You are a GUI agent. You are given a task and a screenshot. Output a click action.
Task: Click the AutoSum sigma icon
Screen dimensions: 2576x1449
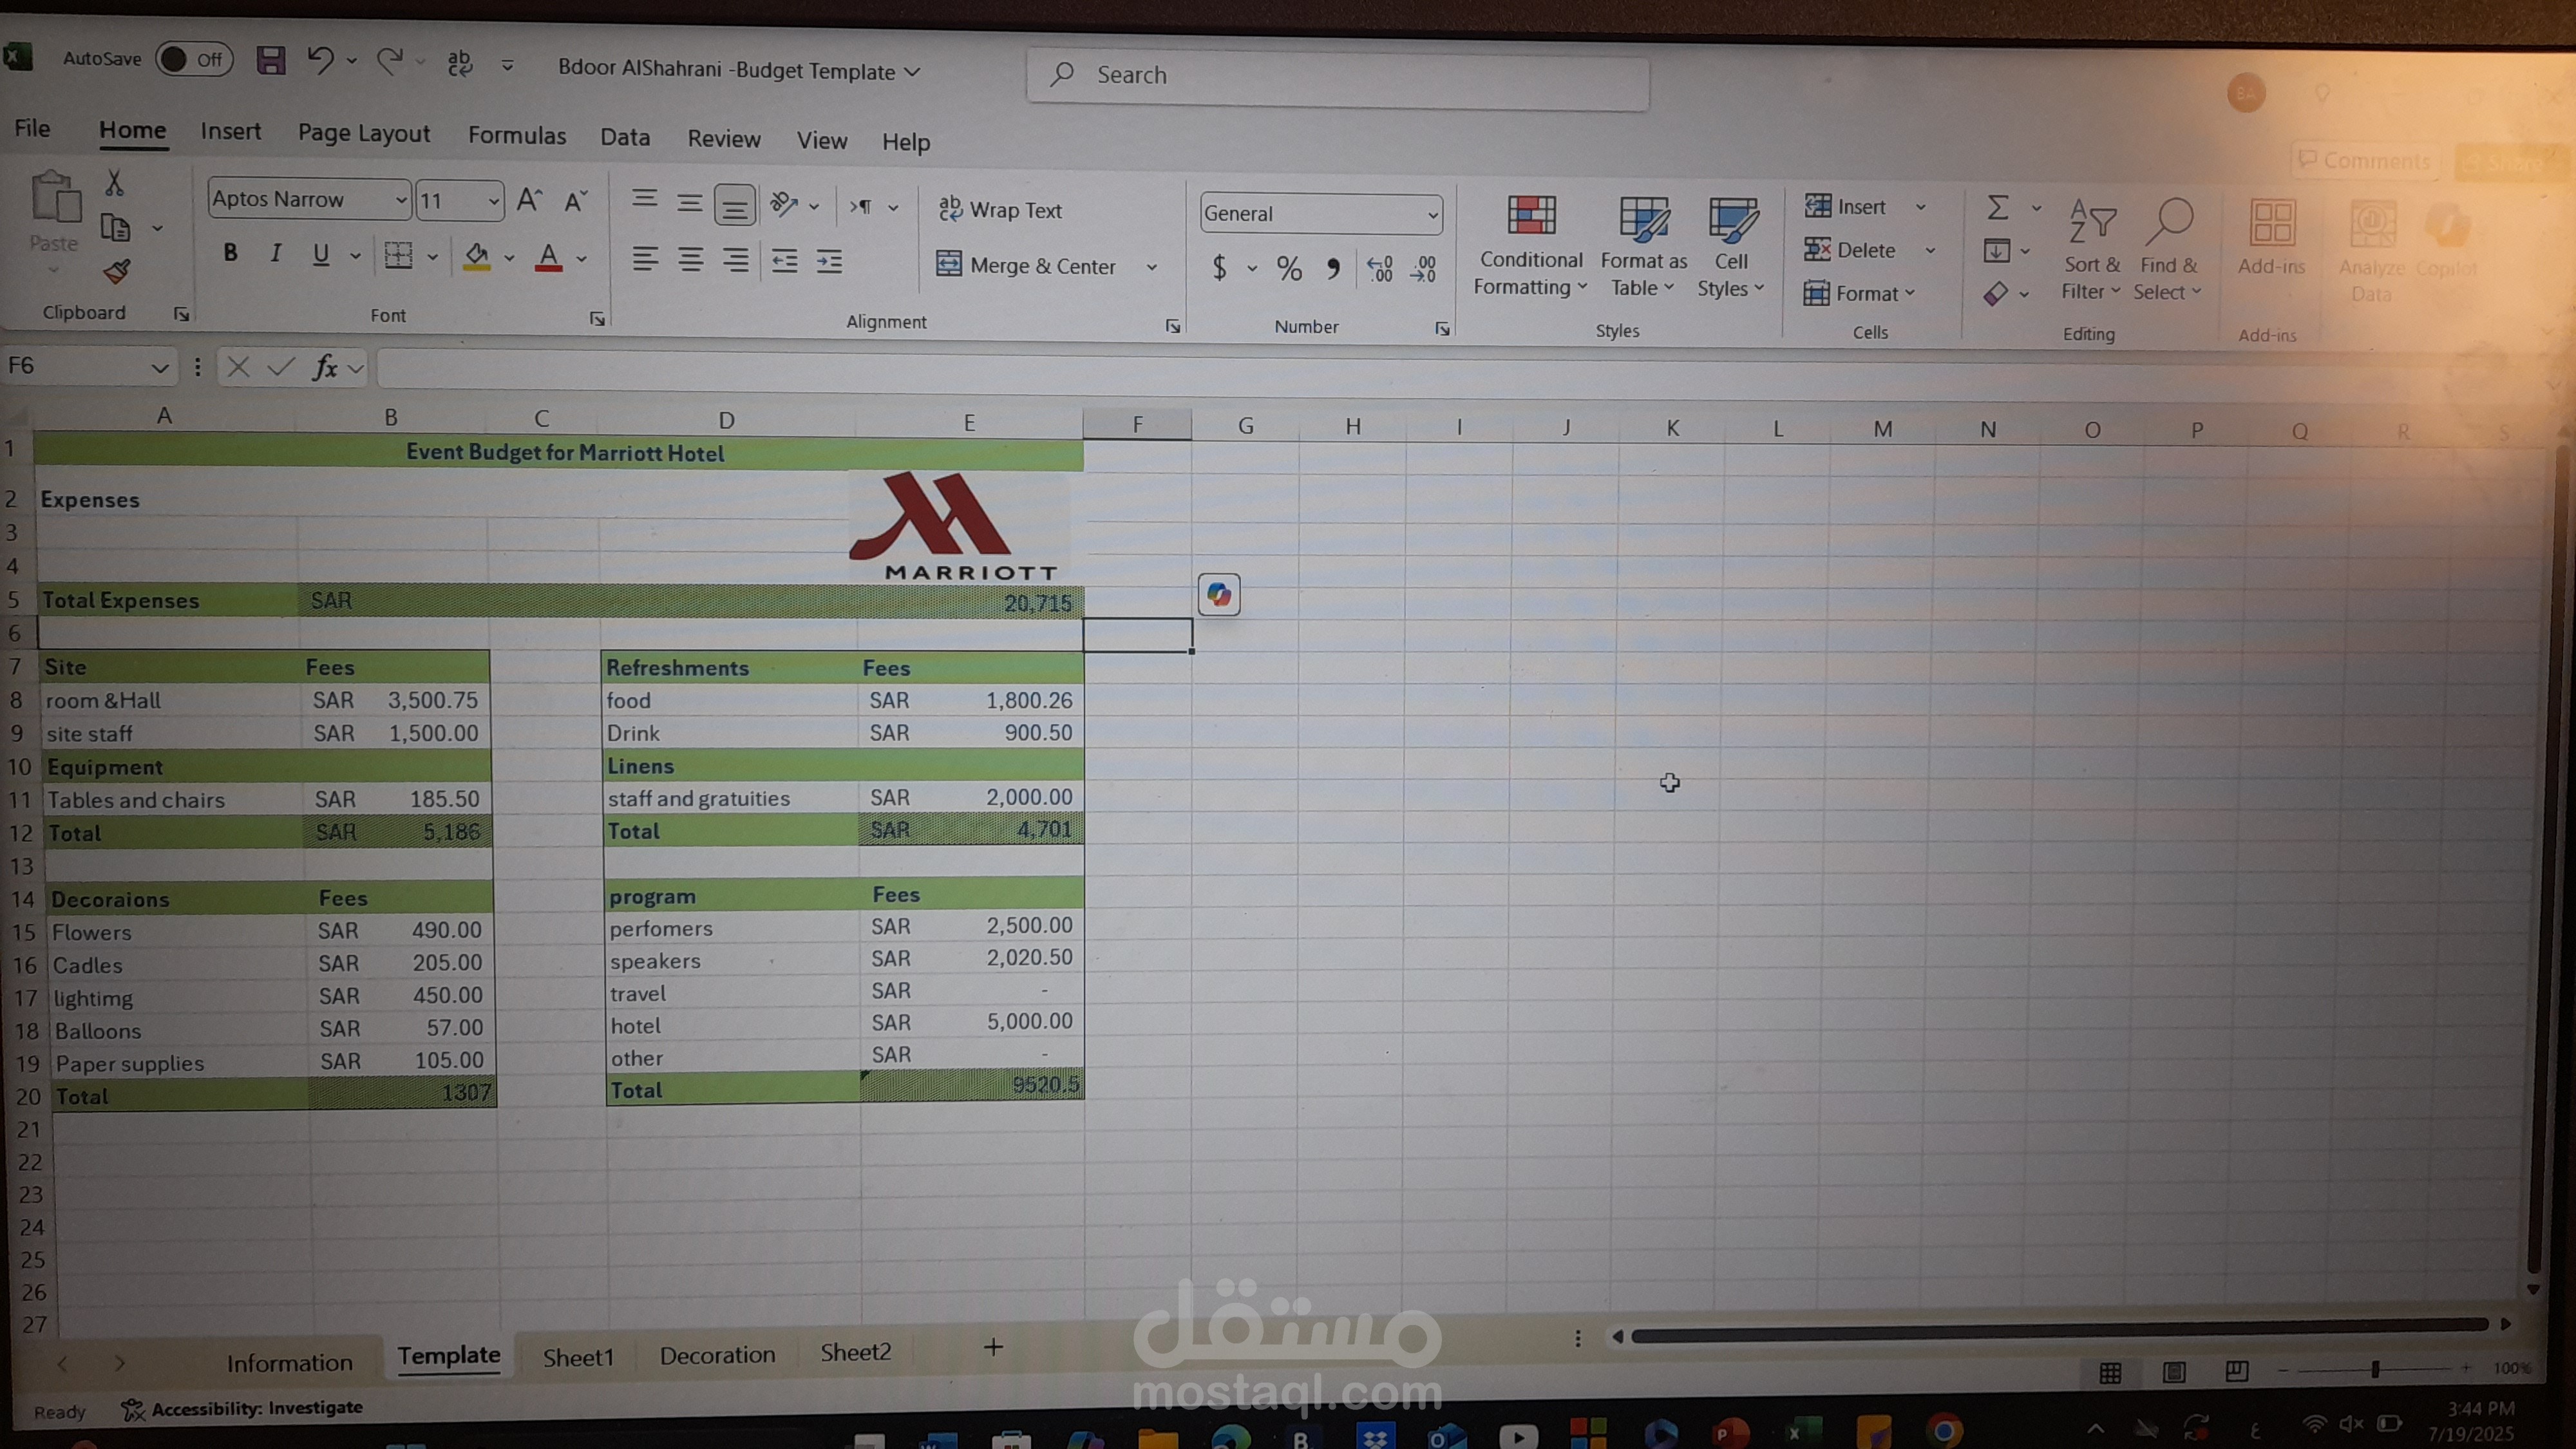[1997, 207]
